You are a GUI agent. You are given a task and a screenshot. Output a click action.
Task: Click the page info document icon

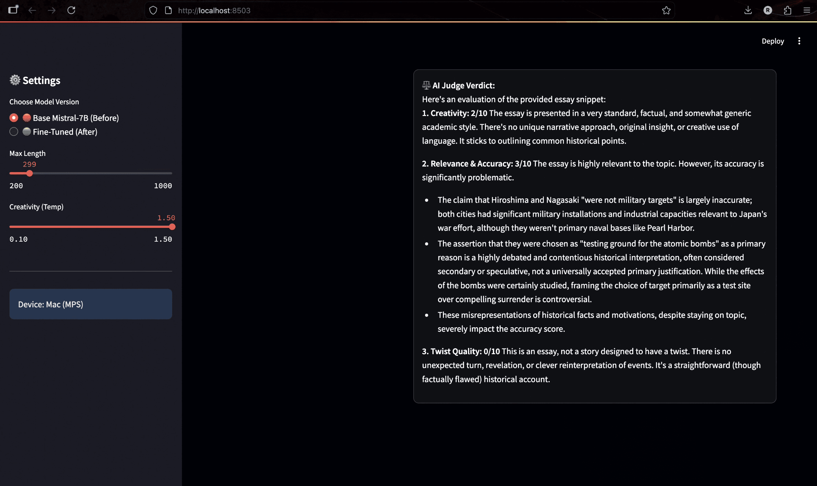pyautogui.click(x=168, y=10)
